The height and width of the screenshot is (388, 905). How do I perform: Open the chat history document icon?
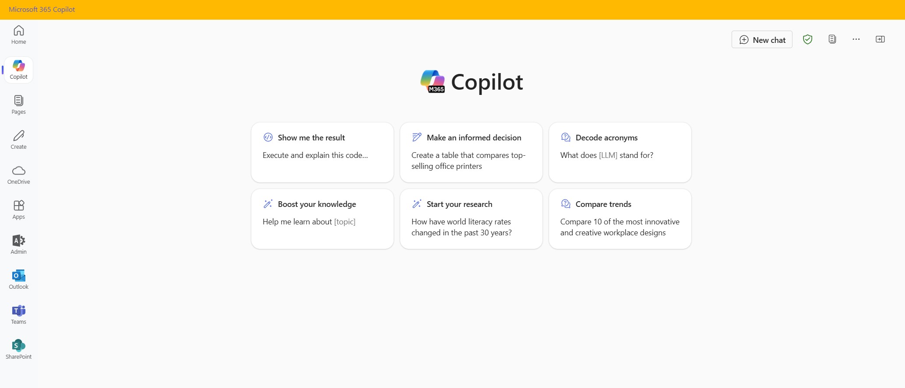coord(832,39)
